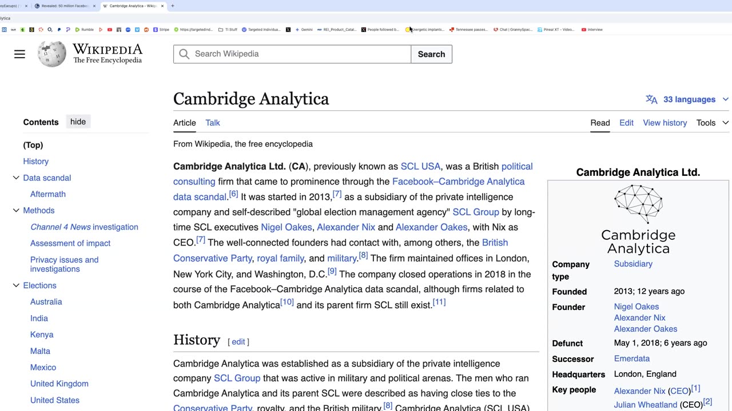Open the Subsidiary company type link

(x=632, y=264)
